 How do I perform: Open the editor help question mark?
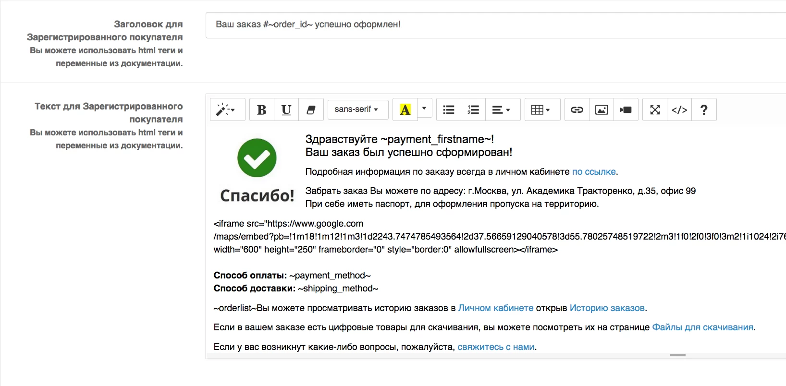(x=704, y=110)
